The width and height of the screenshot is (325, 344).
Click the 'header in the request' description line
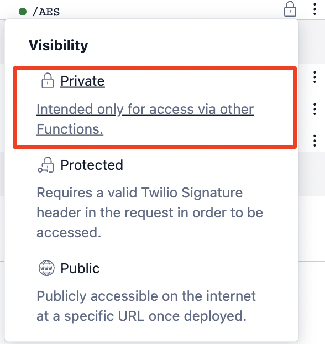(150, 212)
